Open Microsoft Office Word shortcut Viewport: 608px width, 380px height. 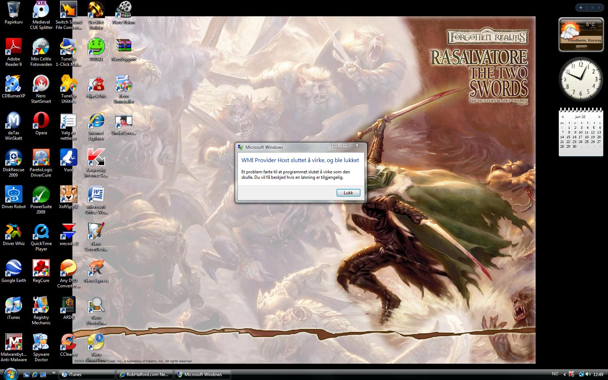point(96,200)
